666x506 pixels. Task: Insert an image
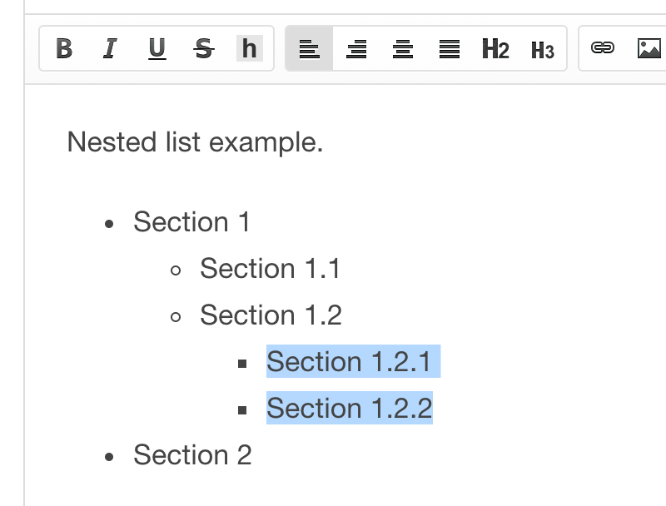click(649, 47)
